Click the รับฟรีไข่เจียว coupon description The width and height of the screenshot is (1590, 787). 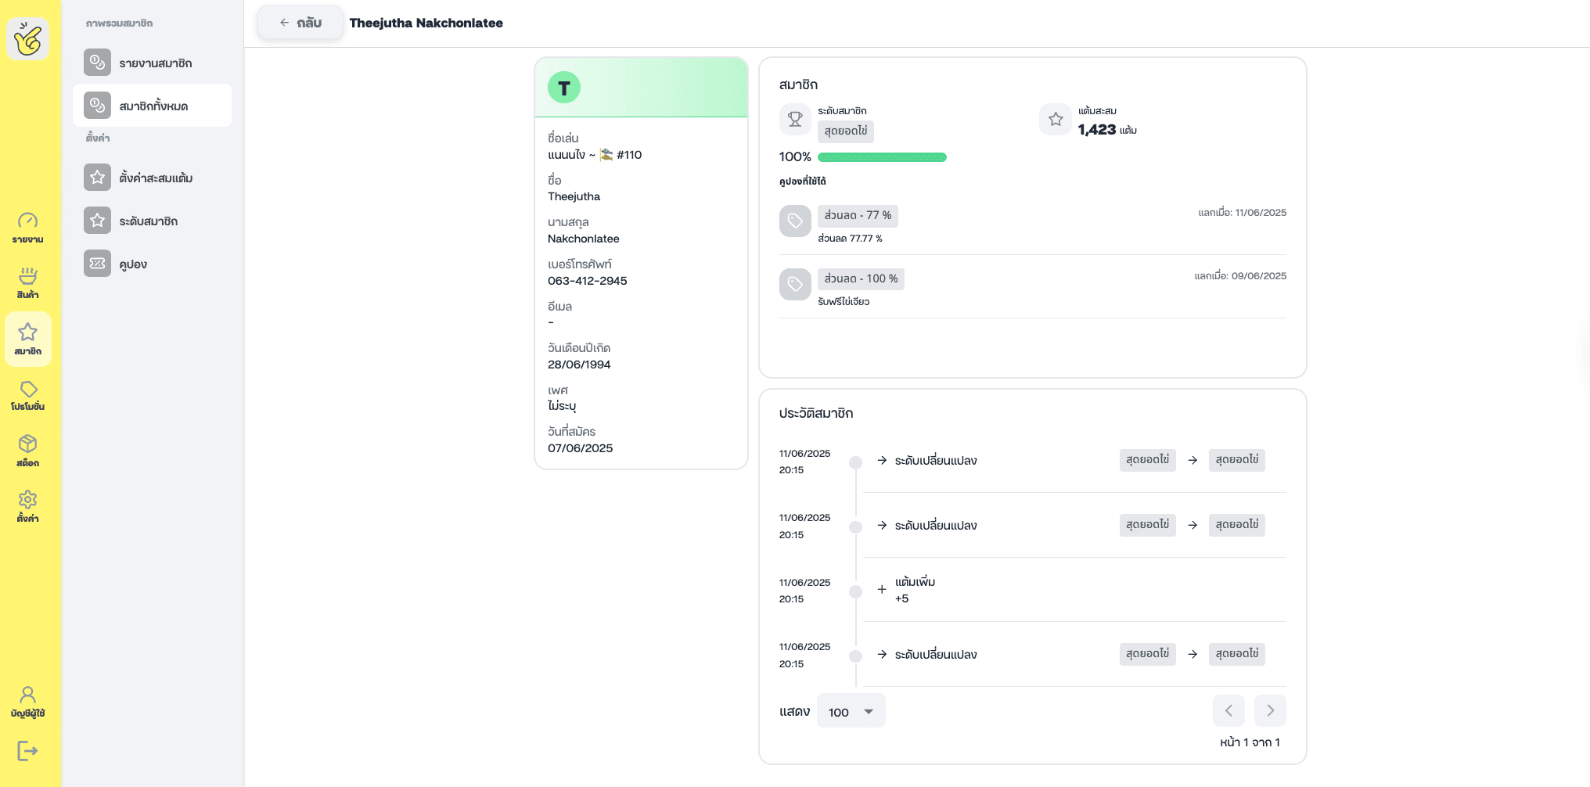(x=844, y=302)
